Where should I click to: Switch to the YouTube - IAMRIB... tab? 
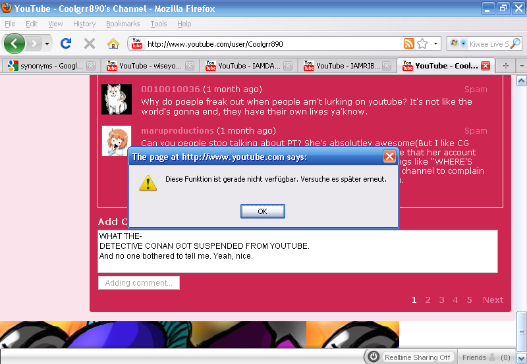click(347, 66)
